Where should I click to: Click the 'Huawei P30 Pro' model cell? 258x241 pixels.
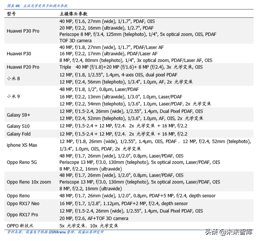point(23,31)
